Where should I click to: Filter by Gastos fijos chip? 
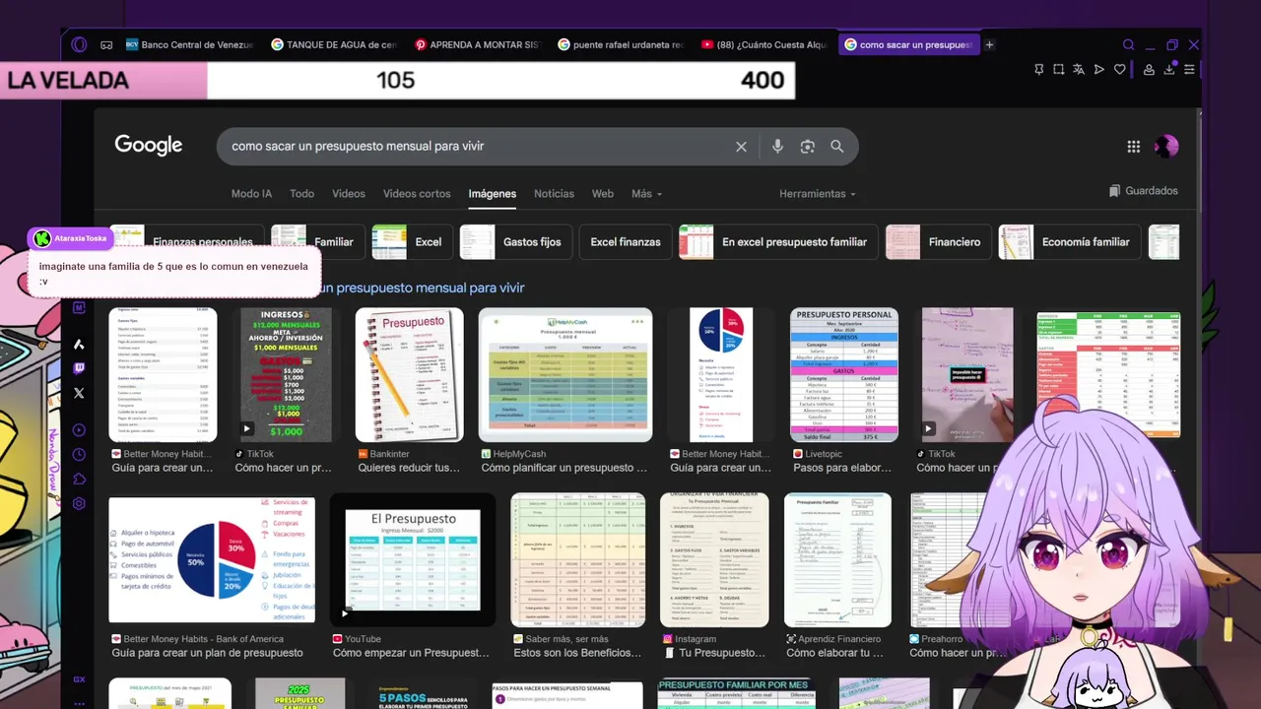[516, 242]
